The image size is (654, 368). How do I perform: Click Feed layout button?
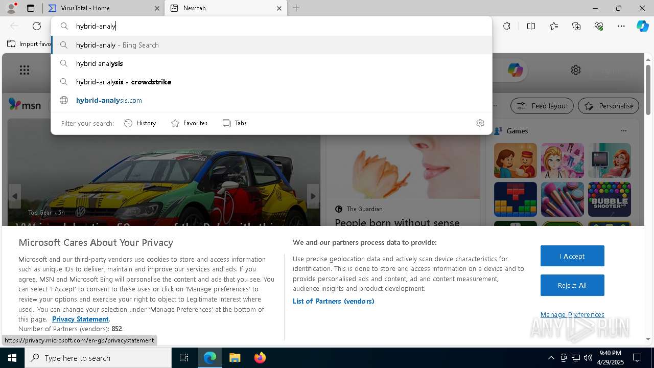543,106
